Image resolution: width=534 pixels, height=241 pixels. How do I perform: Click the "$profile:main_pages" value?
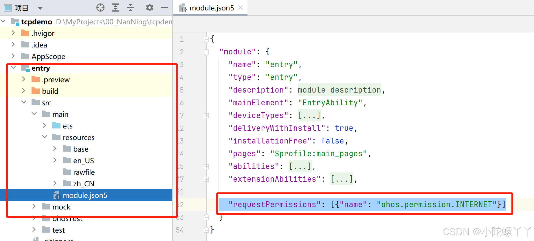(319, 154)
